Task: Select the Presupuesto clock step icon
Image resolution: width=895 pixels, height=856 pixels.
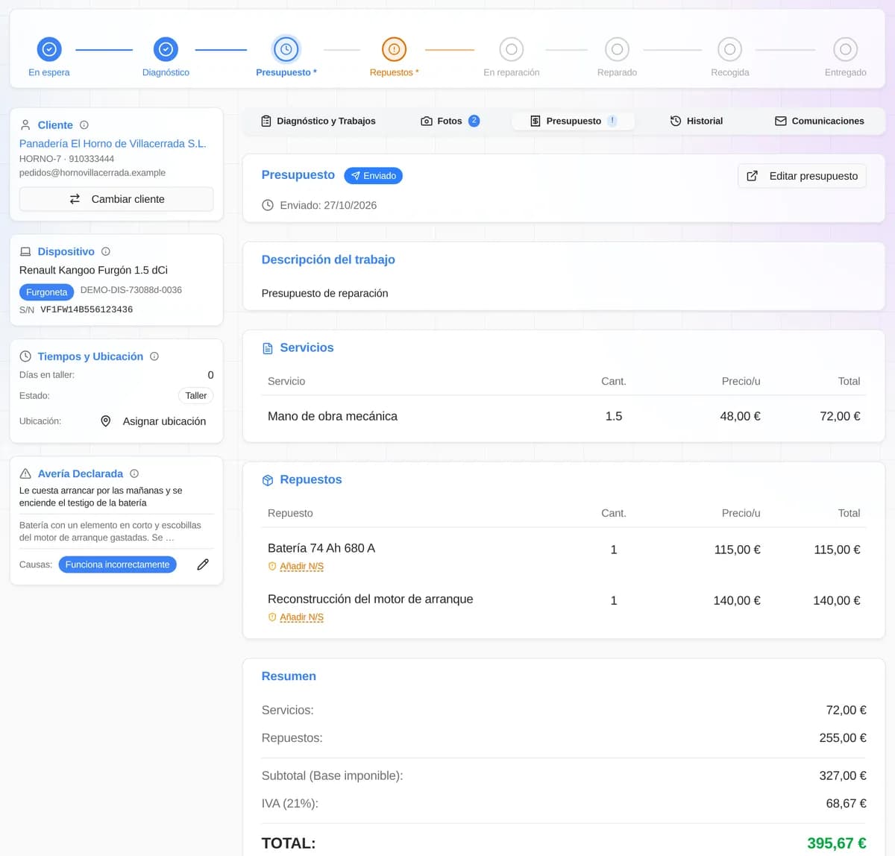Action: tap(286, 49)
